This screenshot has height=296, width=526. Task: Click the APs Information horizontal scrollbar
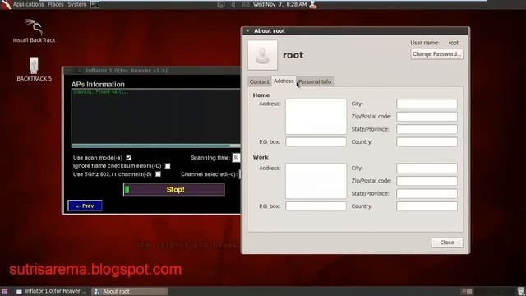coord(155,146)
